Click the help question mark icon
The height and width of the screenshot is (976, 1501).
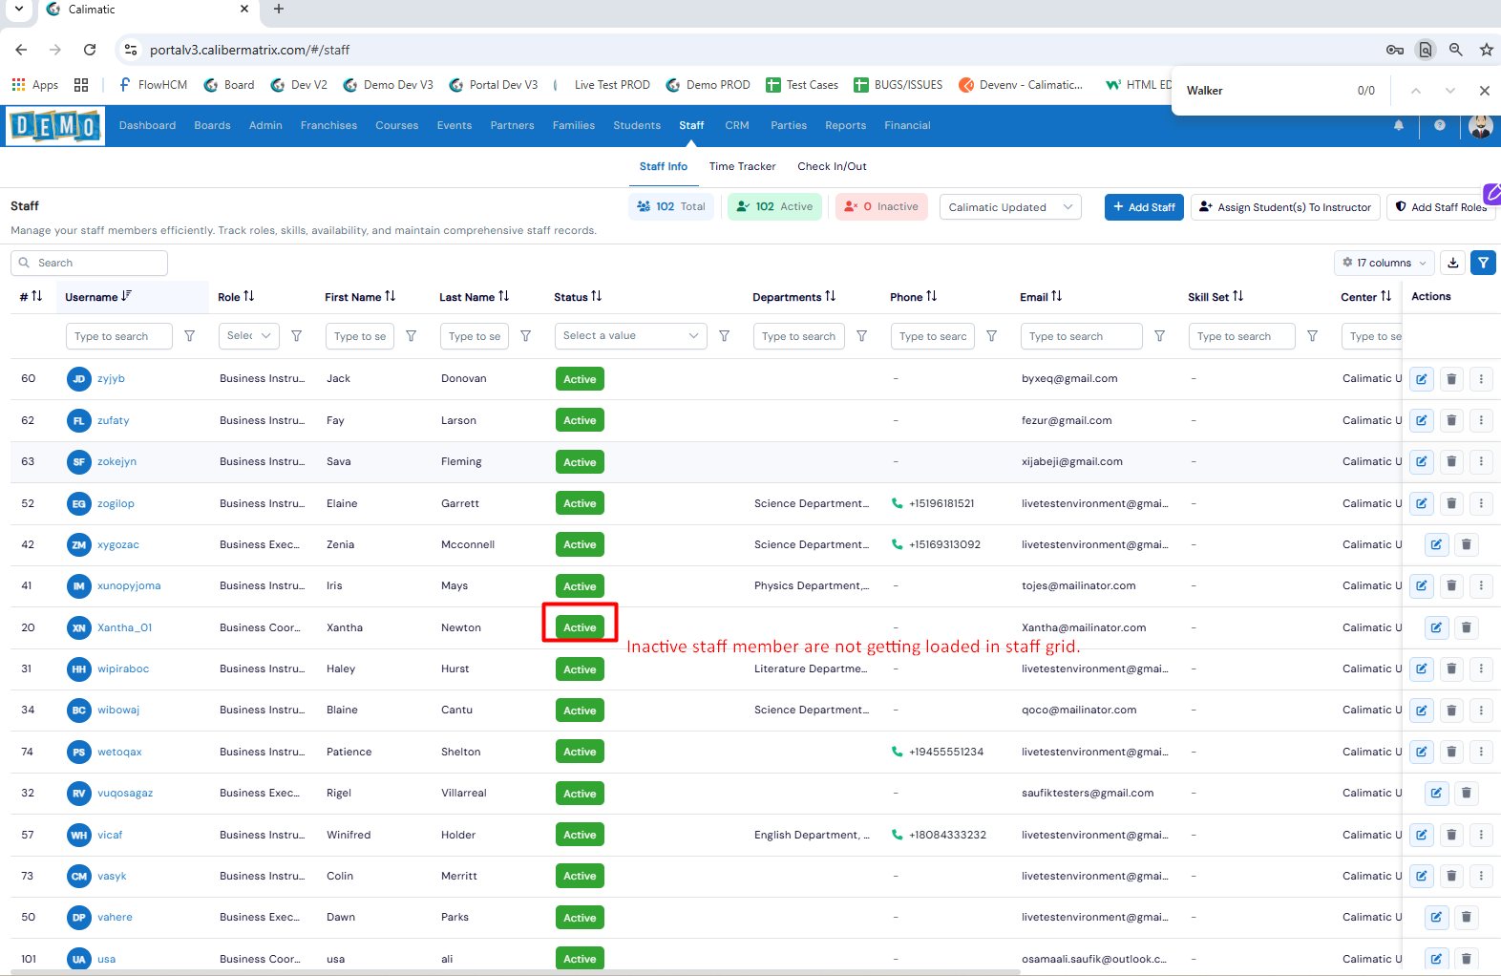point(1440,125)
